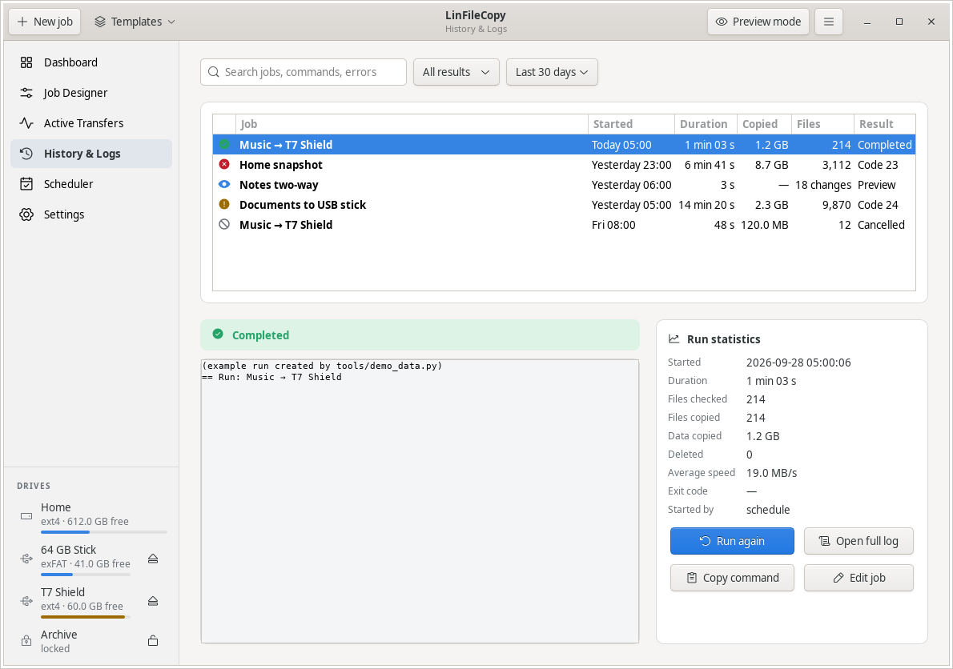Click the Home drive icon
The image size is (953, 669).
(x=26, y=516)
